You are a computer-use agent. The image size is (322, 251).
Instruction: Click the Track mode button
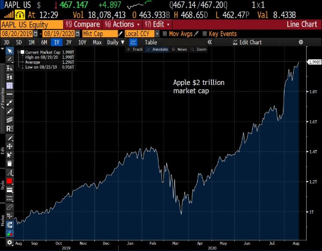pos(134,49)
